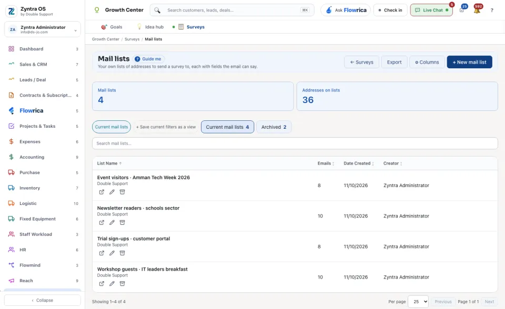Sort by Creator column
Image resolution: width=505 pixels, height=309 pixels.
point(392,163)
